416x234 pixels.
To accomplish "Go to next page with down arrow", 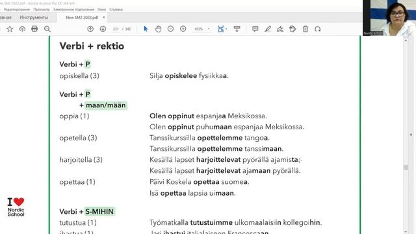I will pyautogui.click(x=103, y=29).
